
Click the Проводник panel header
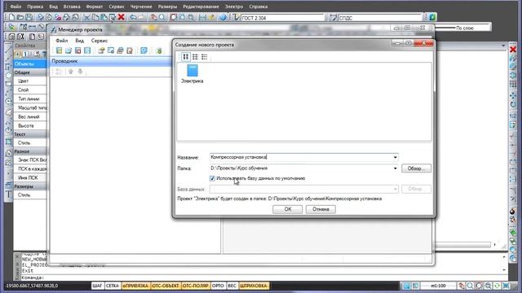tap(111, 61)
